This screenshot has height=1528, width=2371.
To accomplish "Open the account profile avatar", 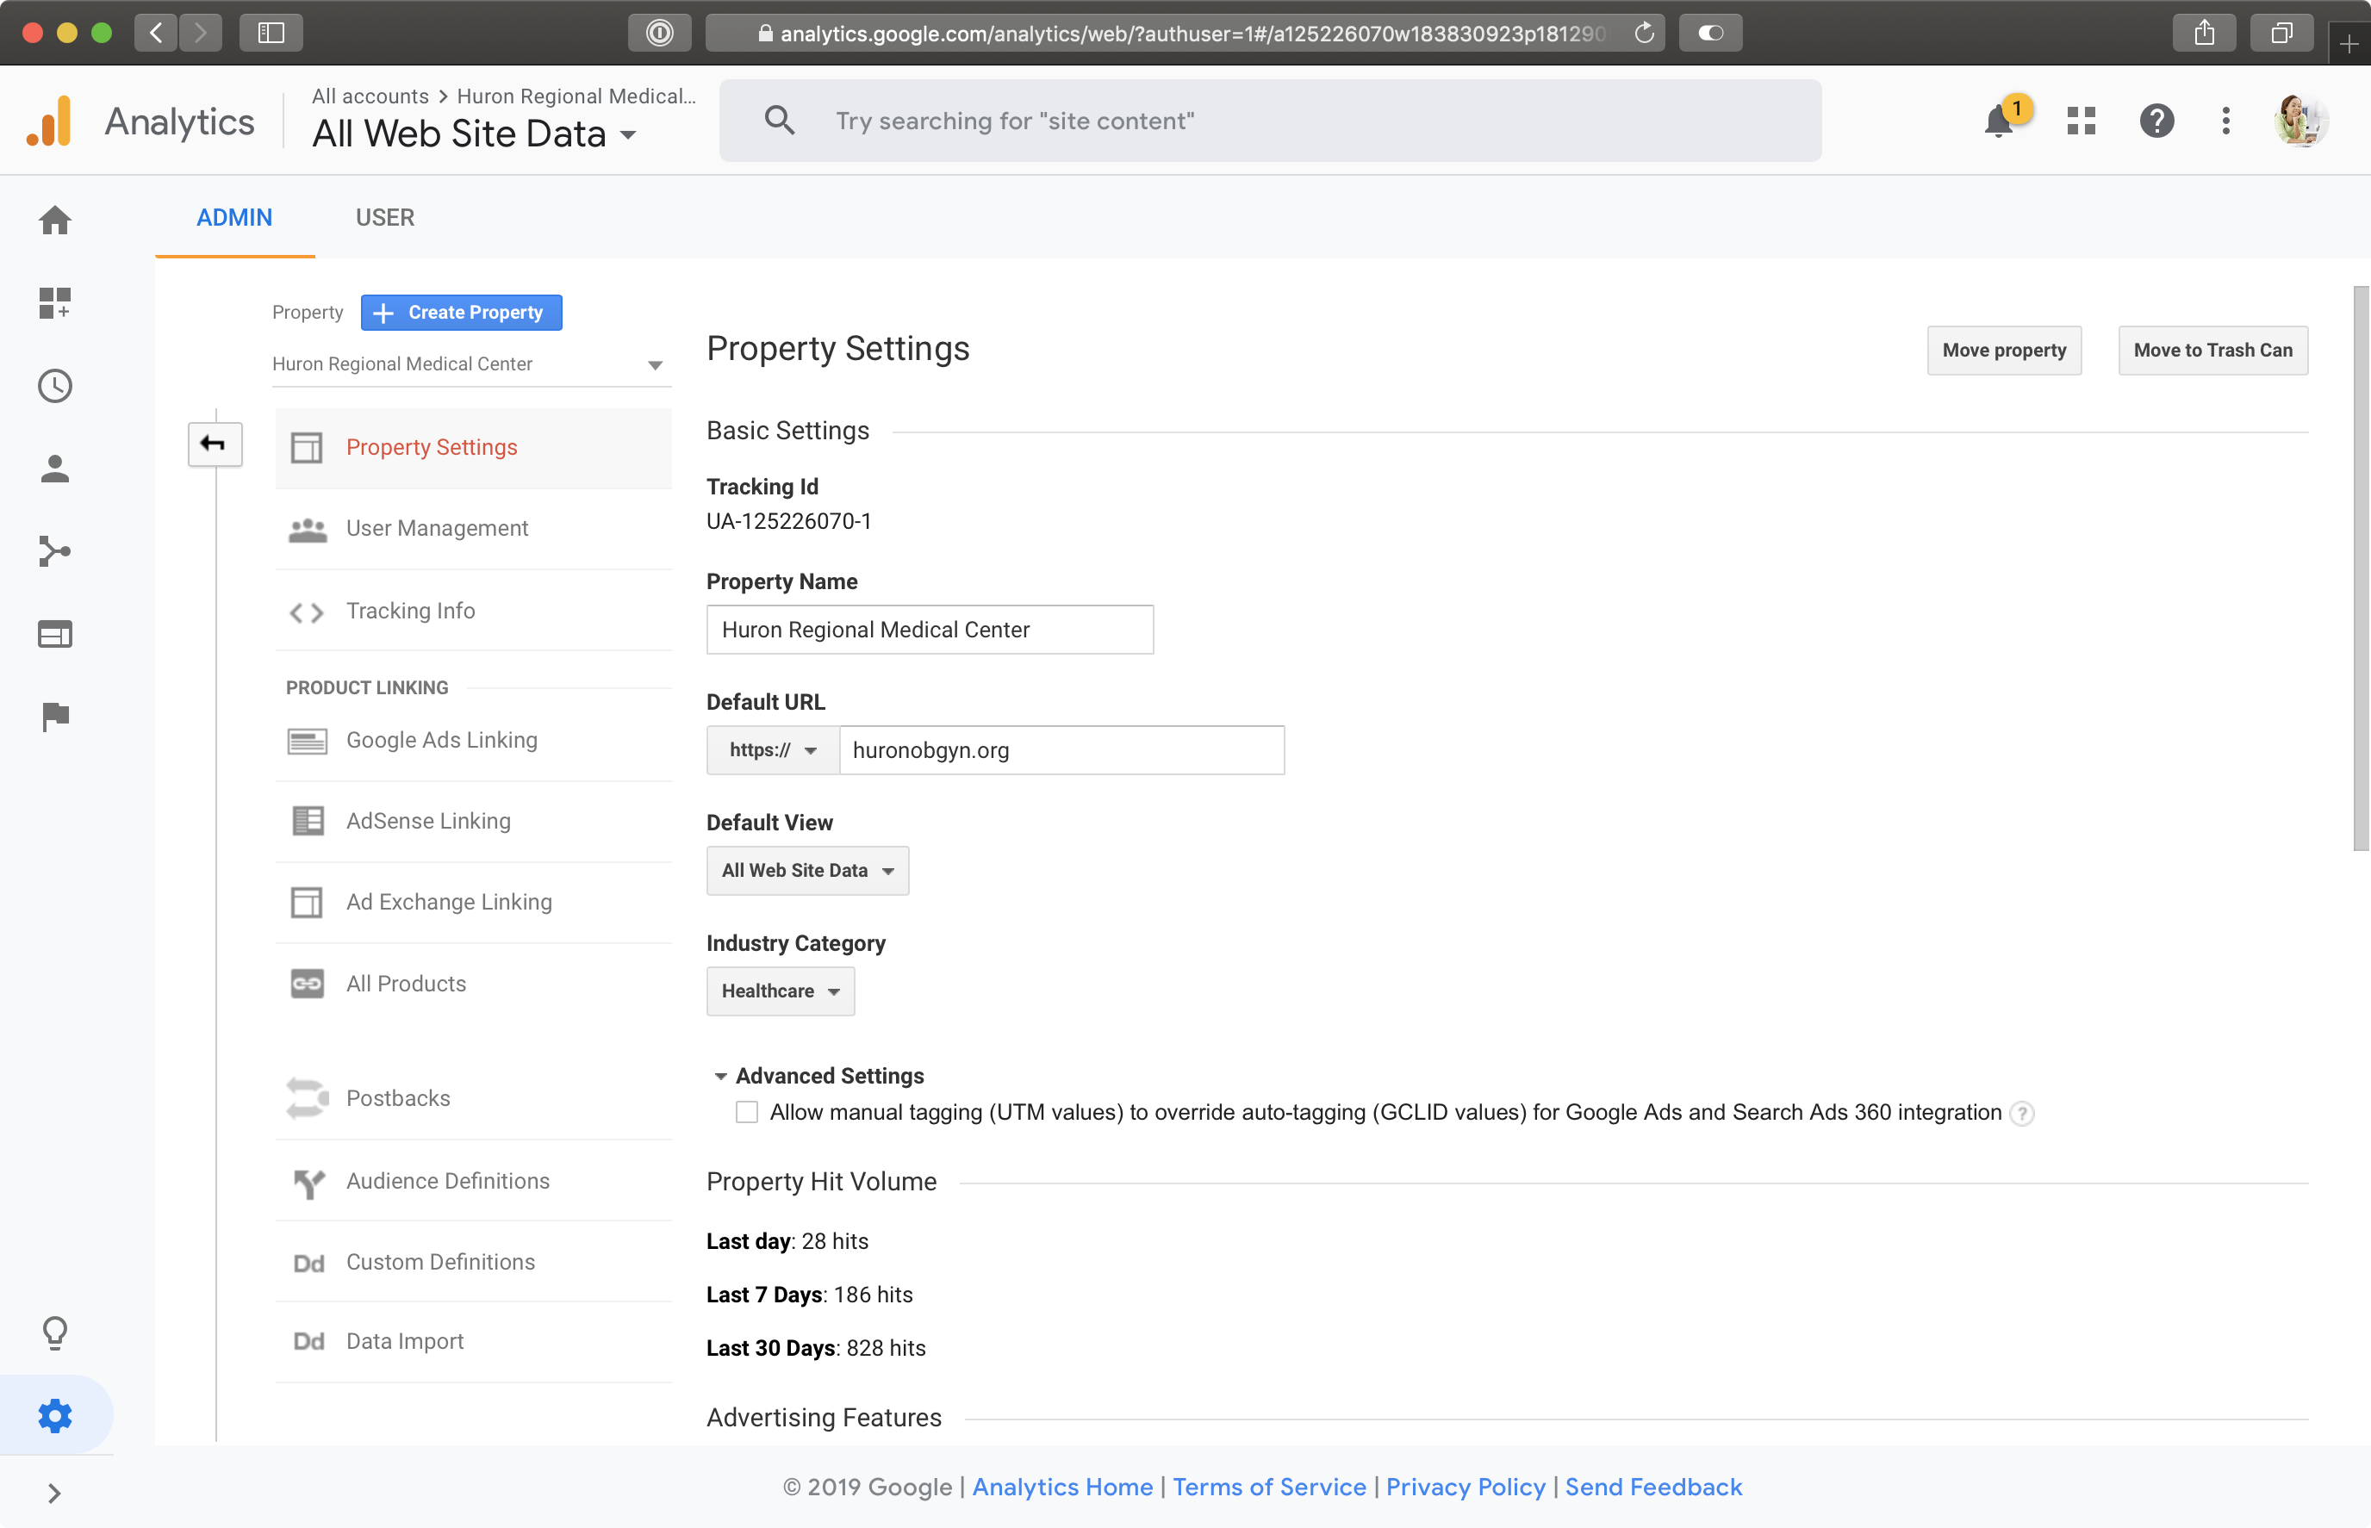I will tap(2300, 121).
